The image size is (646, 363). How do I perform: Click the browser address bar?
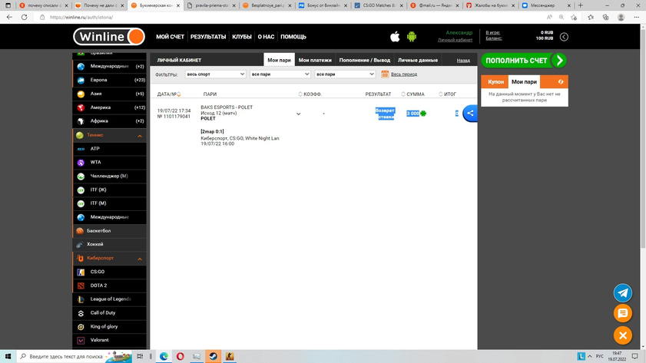tap(288, 18)
